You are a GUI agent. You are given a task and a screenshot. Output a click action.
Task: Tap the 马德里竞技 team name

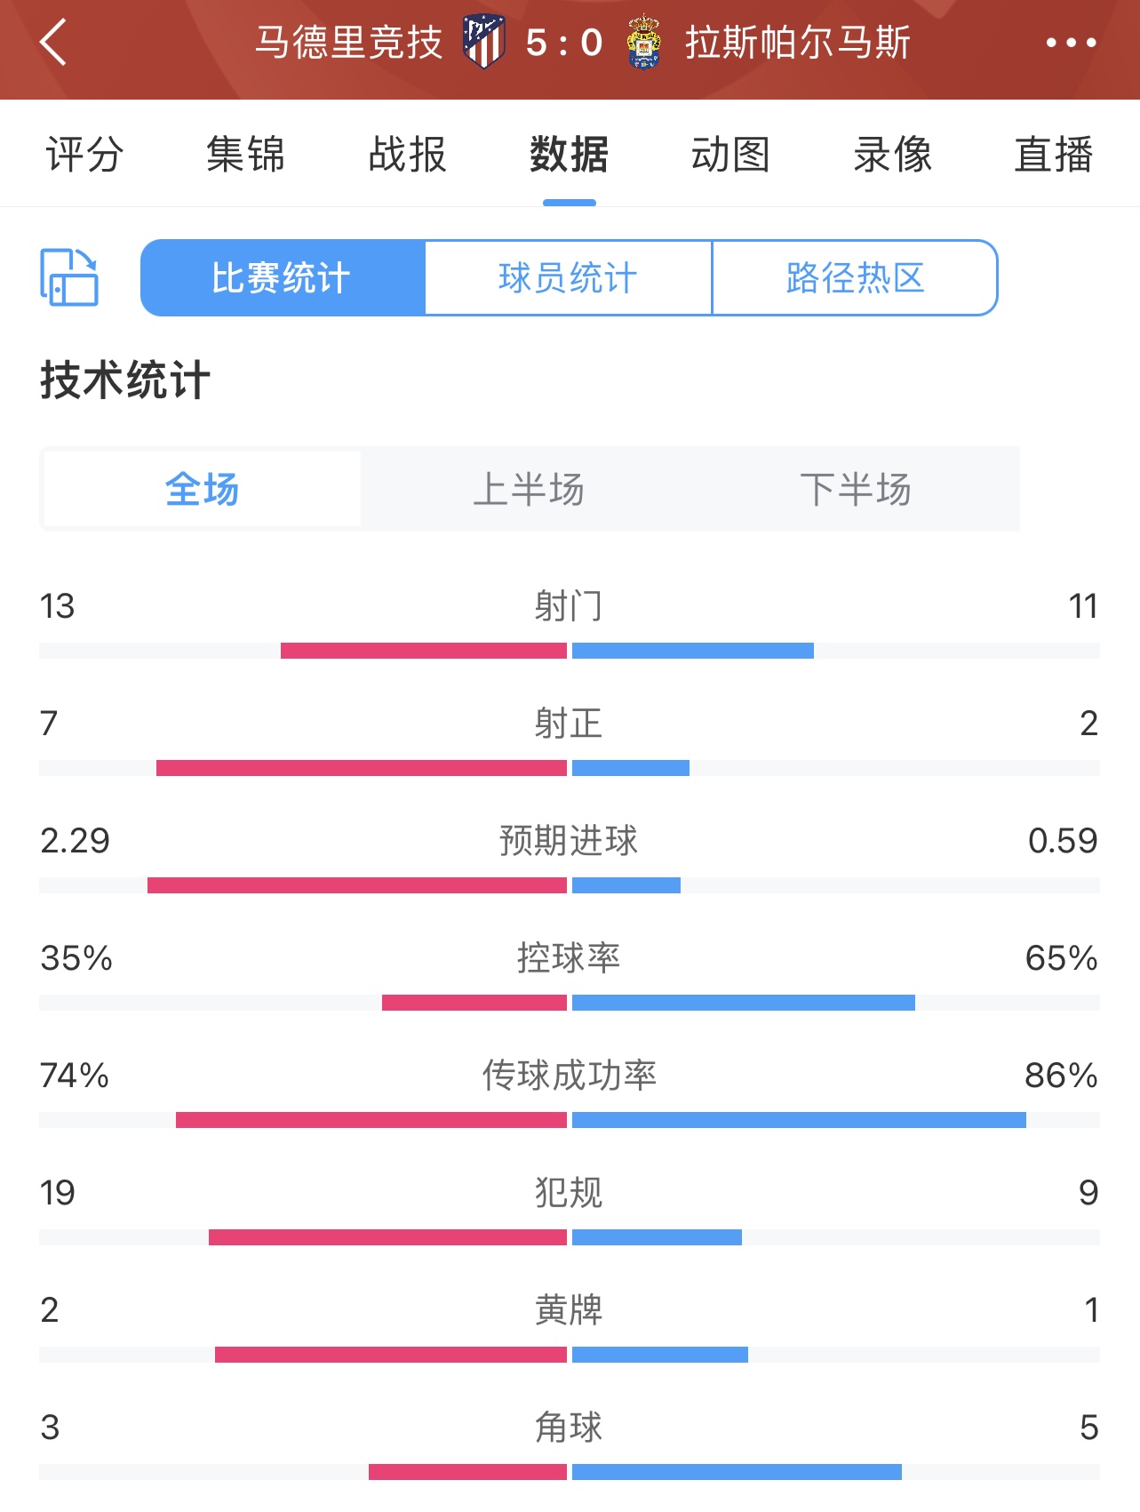click(x=349, y=43)
